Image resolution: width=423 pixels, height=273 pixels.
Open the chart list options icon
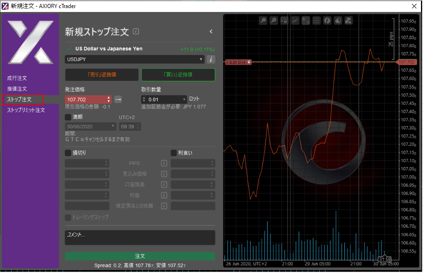point(316,20)
